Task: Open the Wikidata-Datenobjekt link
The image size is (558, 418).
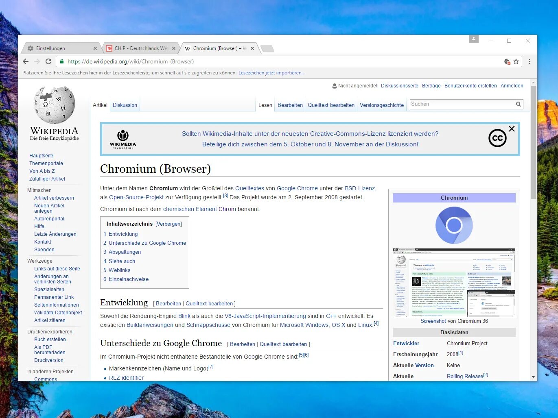Action: (x=58, y=313)
